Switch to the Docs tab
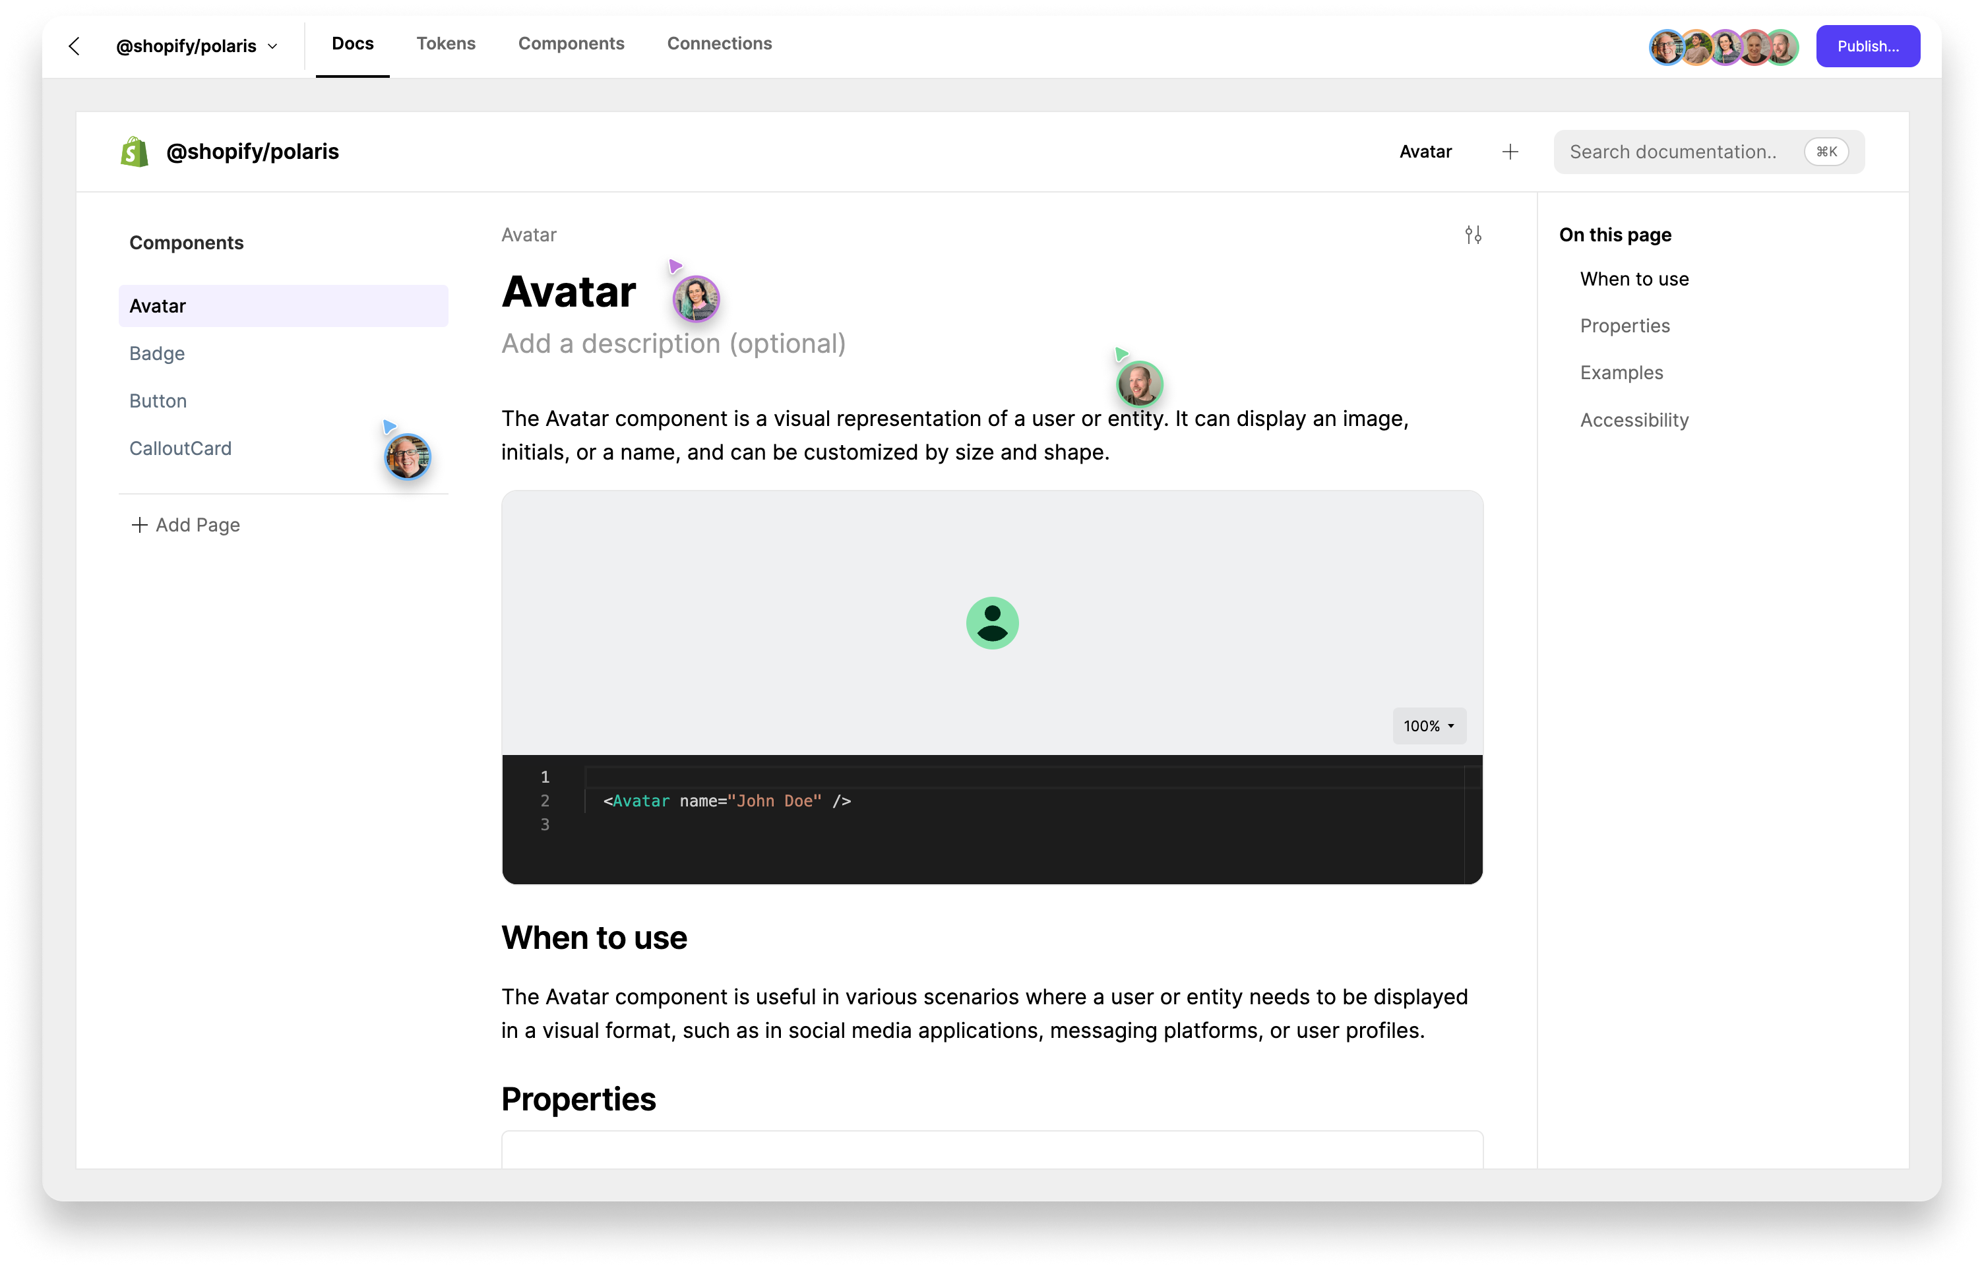Viewport: 1984px width, 1270px height. [352, 44]
